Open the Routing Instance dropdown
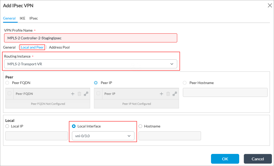Viewport: 274px width, 166px height. pos(91,64)
